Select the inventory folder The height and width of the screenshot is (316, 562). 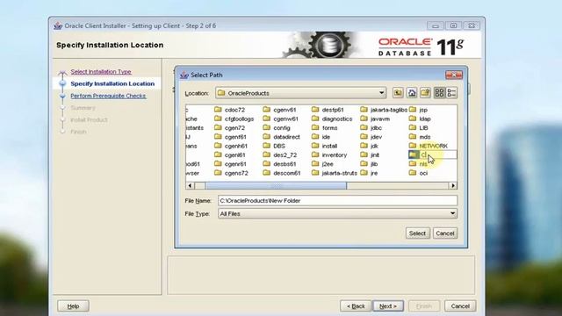(330, 154)
